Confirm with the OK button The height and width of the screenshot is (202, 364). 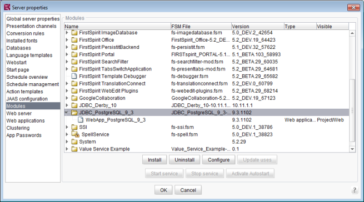[163, 190]
